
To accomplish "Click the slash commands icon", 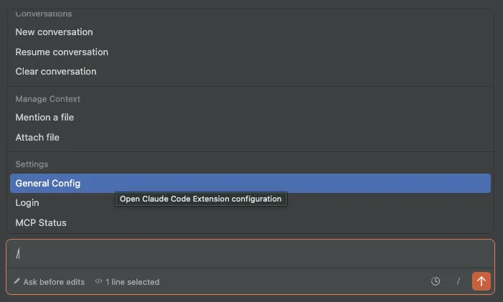I will click(458, 281).
